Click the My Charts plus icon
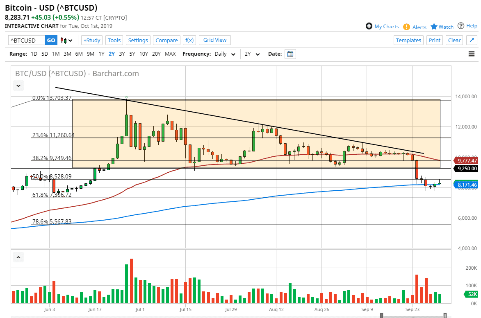The image size is (481, 318). coord(369,26)
